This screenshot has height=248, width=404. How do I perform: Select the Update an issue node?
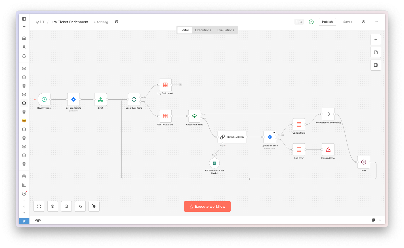[x=270, y=137]
